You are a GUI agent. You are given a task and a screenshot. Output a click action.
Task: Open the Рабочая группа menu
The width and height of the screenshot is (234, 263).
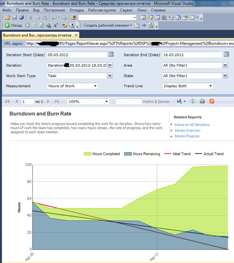102,10
